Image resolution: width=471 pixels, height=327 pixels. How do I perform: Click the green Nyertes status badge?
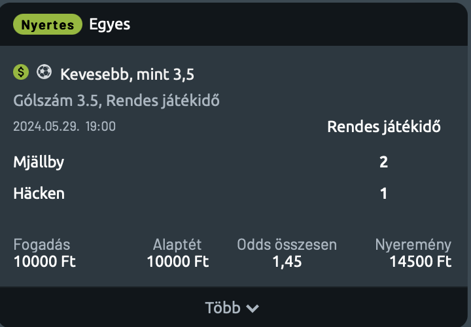click(x=48, y=24)
